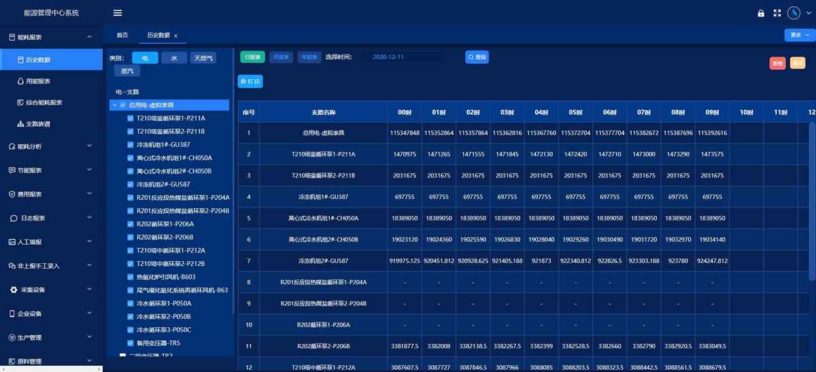Click the 人工填报 image icon

coord(12,241)
